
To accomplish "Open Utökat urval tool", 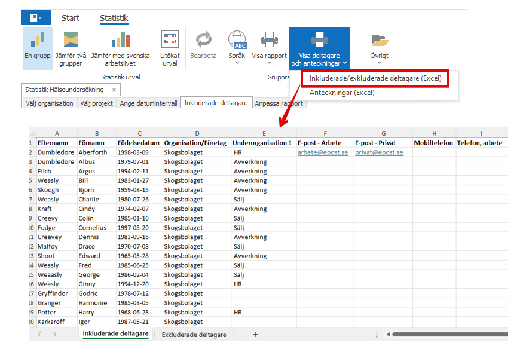I will [170, 39].
